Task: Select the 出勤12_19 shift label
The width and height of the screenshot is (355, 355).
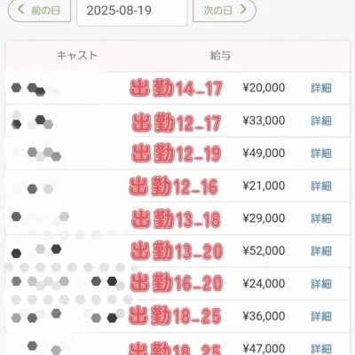Action: pyautogui.click(x=177, y=154)
